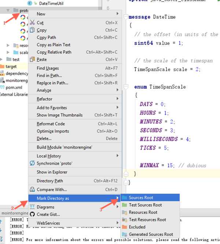Click the blue Sources Root folder icon

pos(125,197)
